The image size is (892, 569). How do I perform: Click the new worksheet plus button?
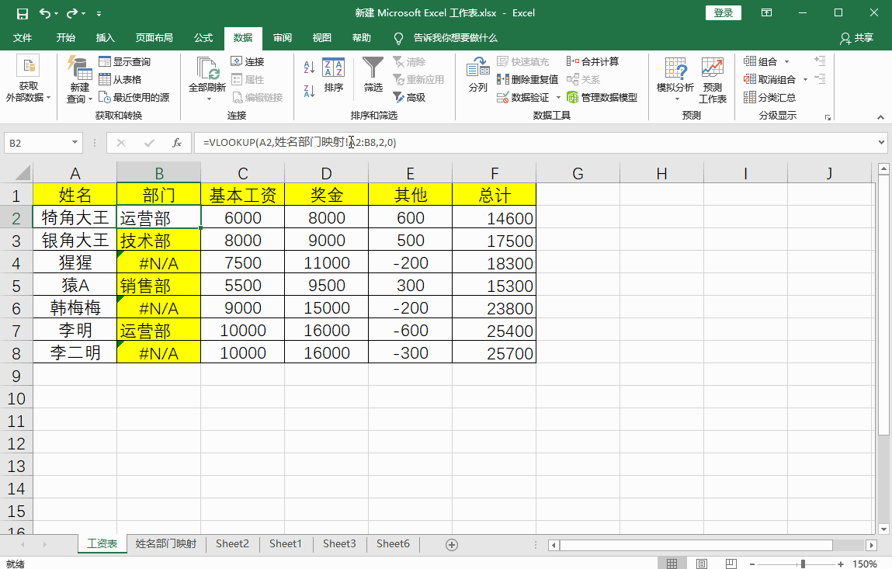pos(450,544)
